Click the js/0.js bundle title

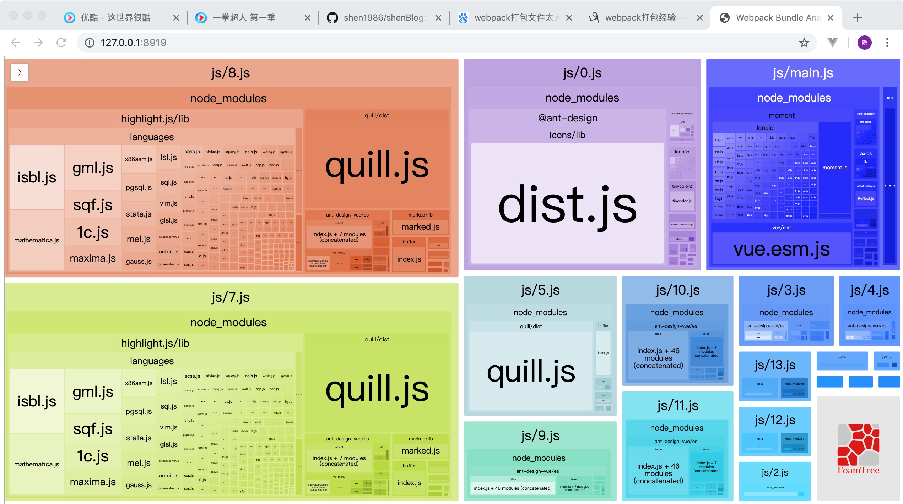pos(582,73)
